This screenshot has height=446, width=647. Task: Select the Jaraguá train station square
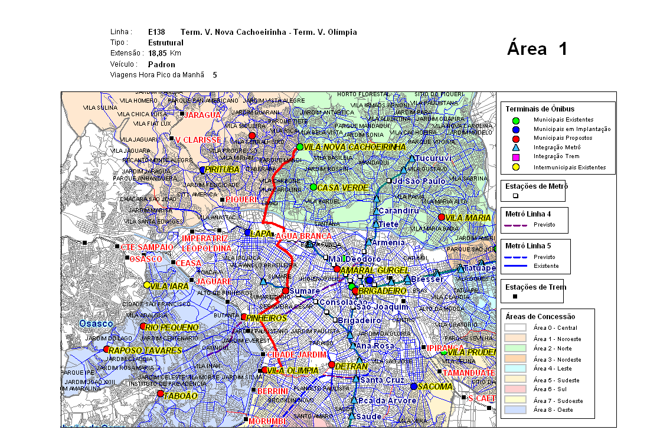click(182, 113)
